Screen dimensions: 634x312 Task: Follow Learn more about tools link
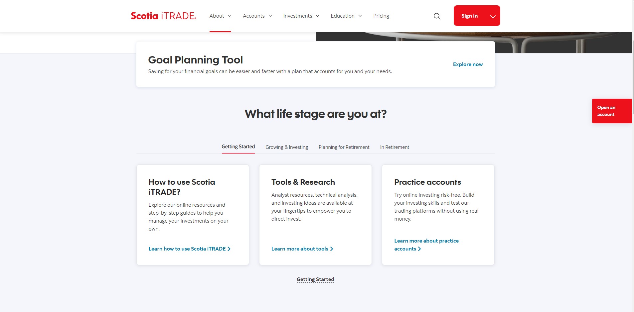pos(302,249)
